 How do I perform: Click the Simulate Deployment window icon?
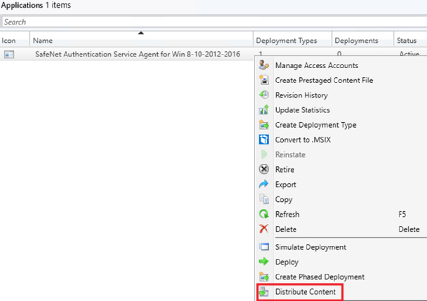264,247
